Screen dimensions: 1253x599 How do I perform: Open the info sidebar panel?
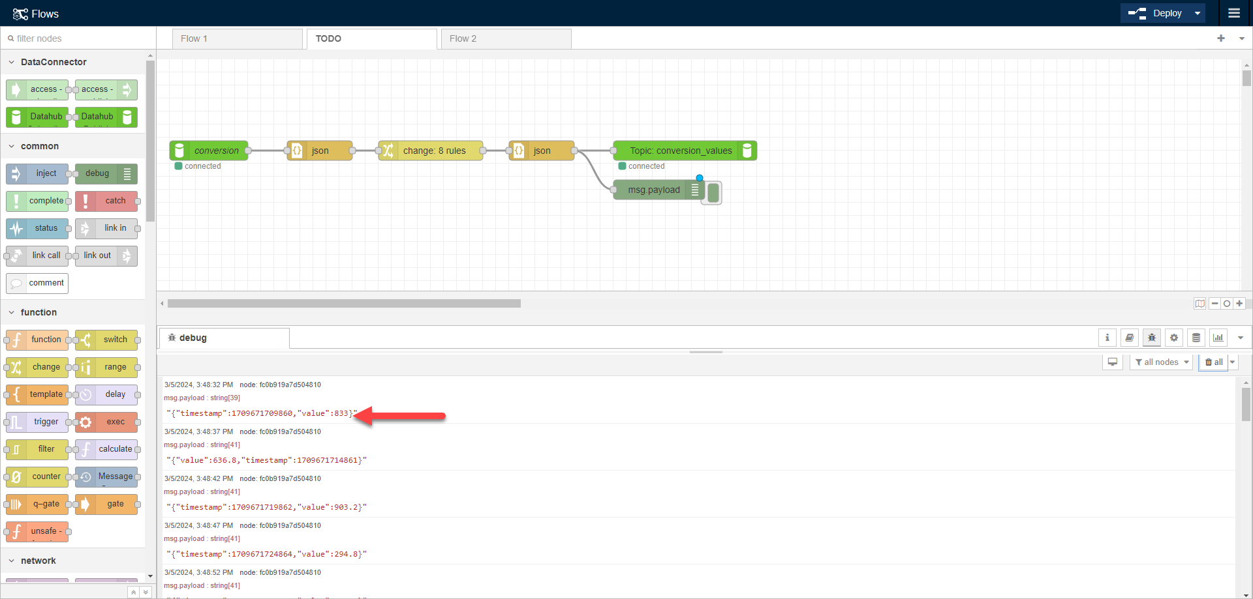[1107, 338]
